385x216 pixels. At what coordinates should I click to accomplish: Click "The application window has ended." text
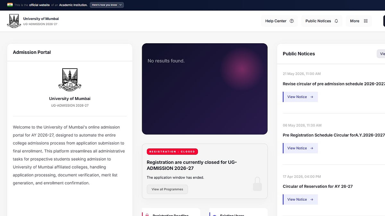click(175, 177)
